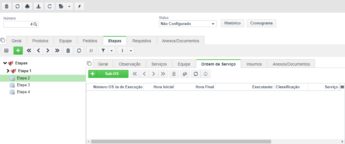Click the three-dots more options icon
Viewport: 345px width, 144px height.
pyautogui.click(x=122, y=51)
